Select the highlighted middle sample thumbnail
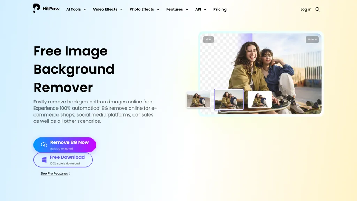Screen dimensions: 357x201 (229, 99)
